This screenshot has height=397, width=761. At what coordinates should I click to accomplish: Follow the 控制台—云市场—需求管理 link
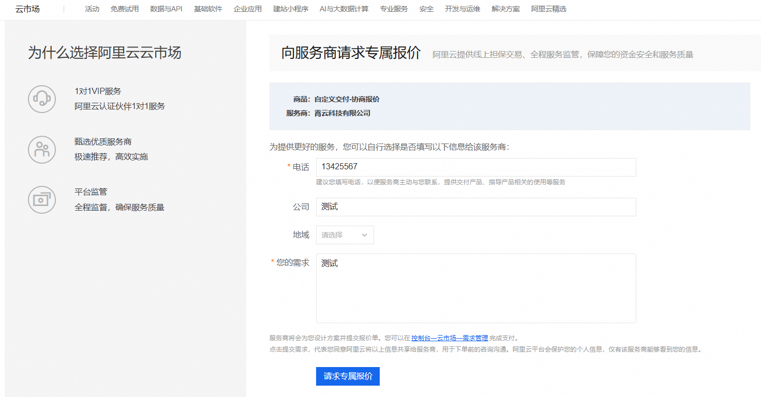click(450, 338)
